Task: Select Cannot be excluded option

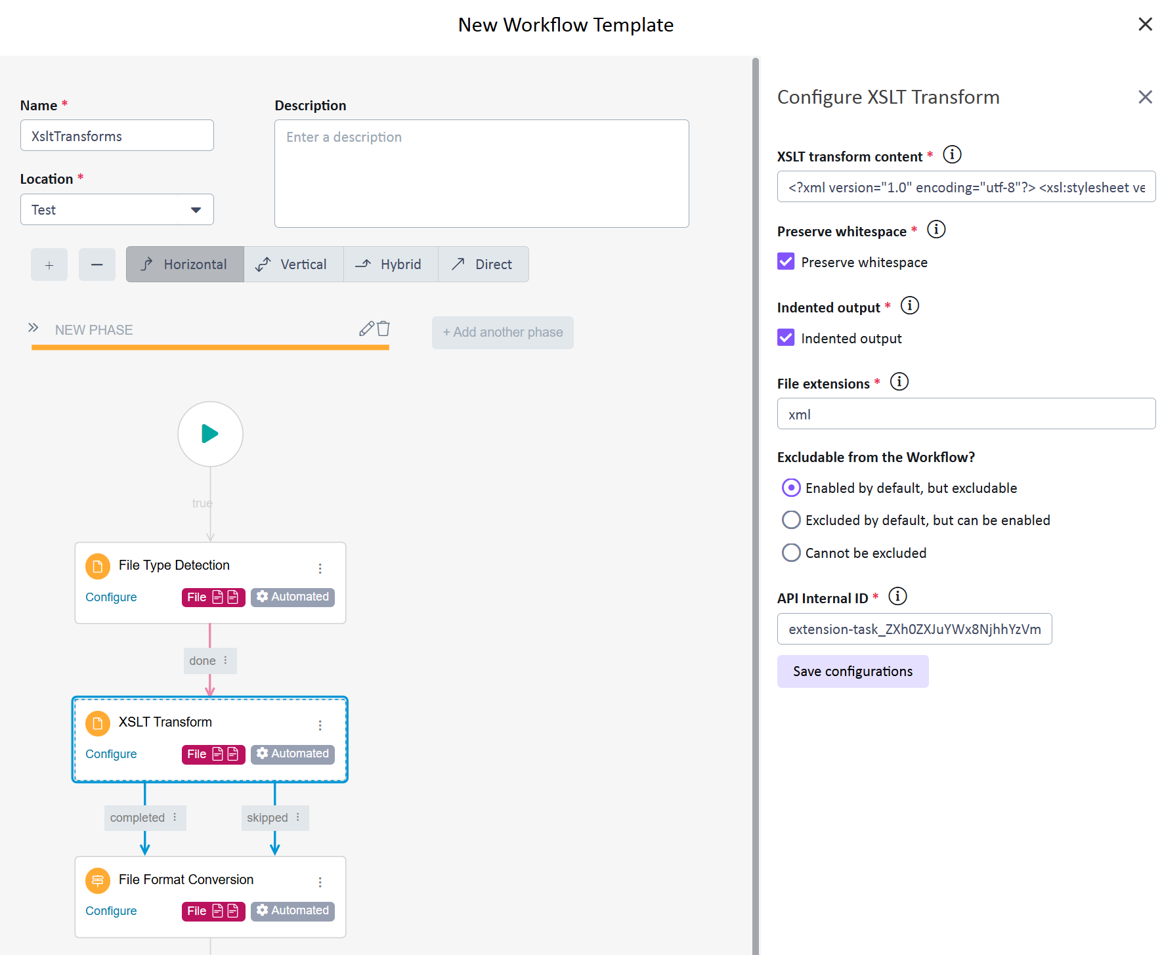Action: (x=790, y=553)
